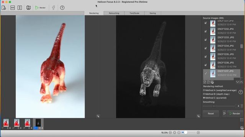Click the Smoothing slider handle
The height and width of the screenshot is (137, 245).
214,106
